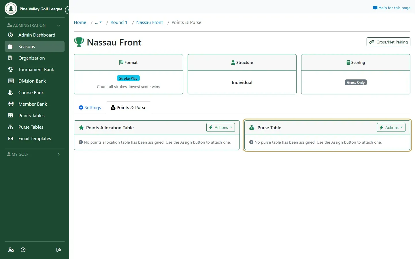Click the Format card header

point(128,62)
